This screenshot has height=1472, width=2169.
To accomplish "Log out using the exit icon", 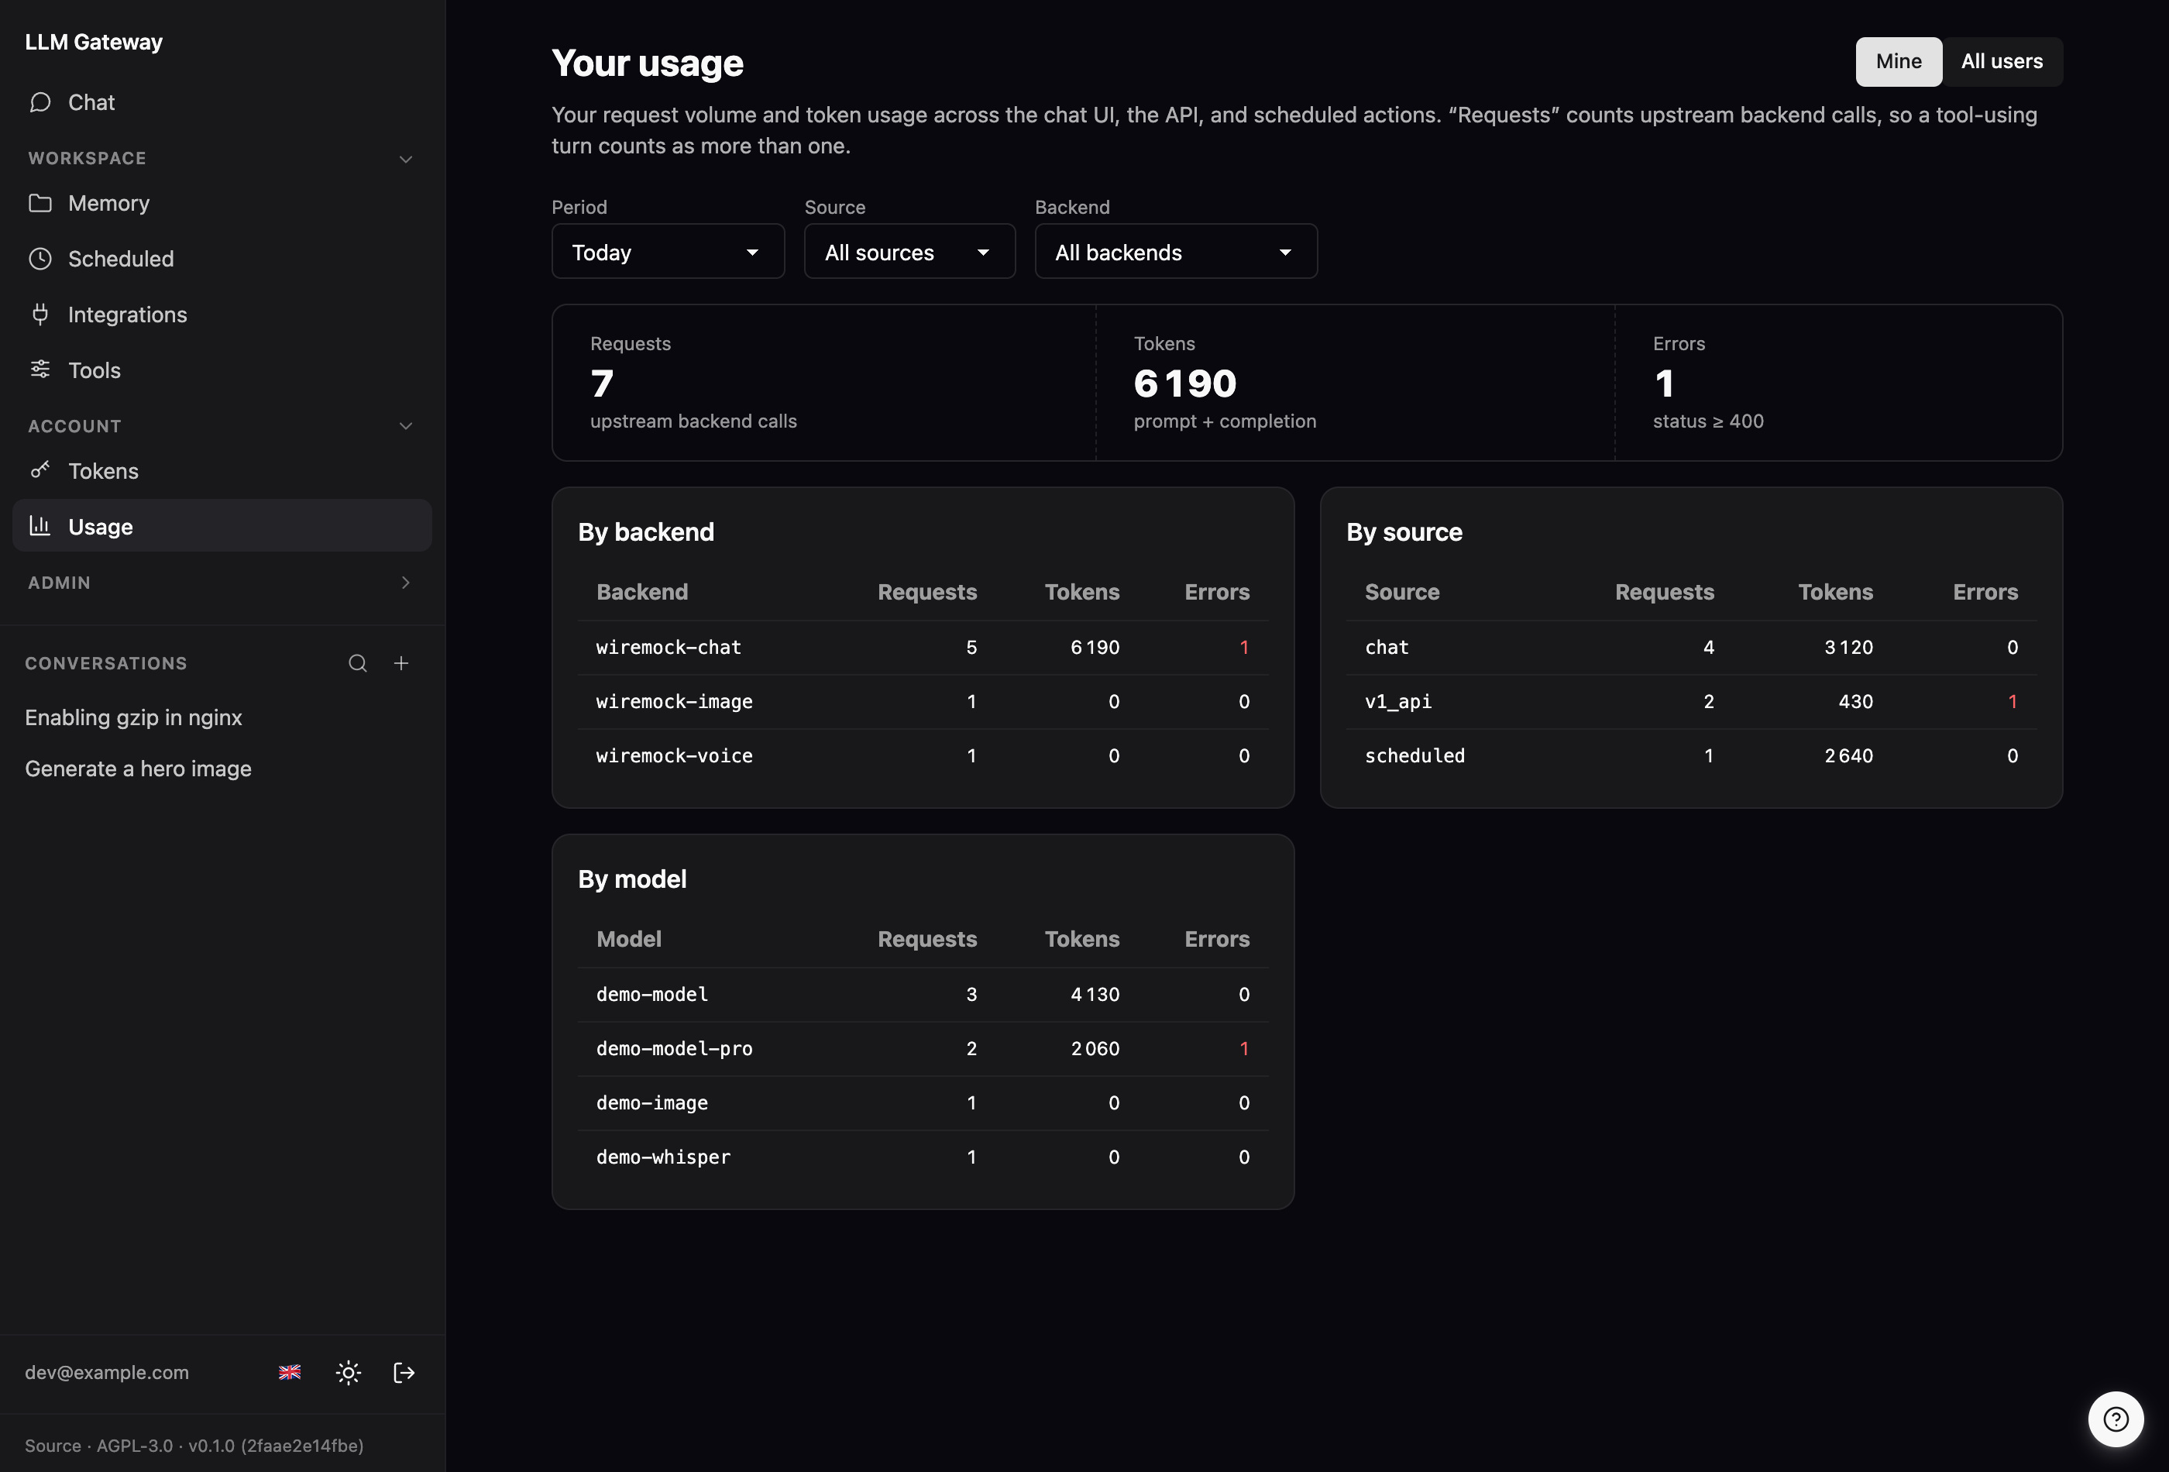I will click(x=404, y=1372).
